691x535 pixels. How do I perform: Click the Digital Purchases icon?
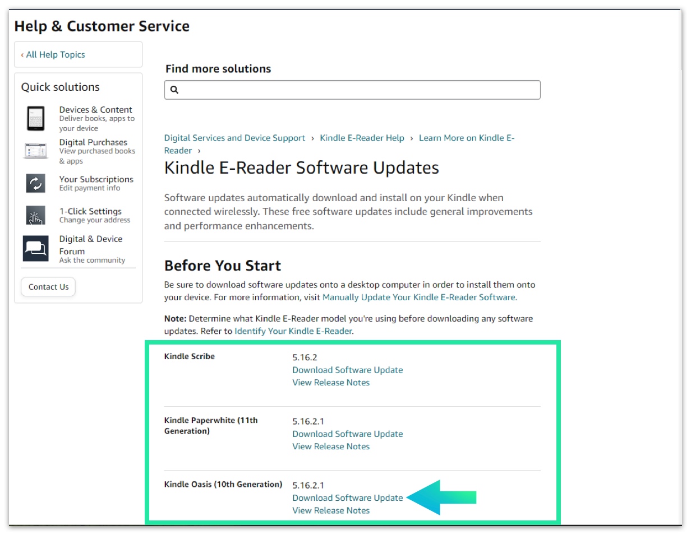point(35,151)
